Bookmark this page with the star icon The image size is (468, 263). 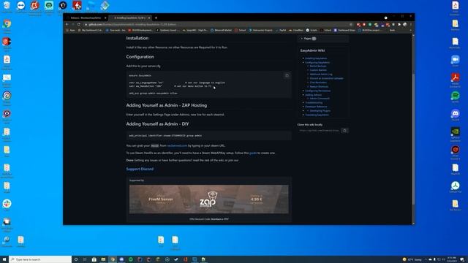[351, 24]
